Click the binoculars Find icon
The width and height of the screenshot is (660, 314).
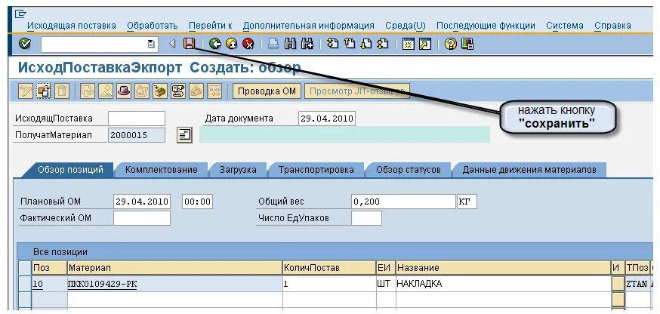291,44
